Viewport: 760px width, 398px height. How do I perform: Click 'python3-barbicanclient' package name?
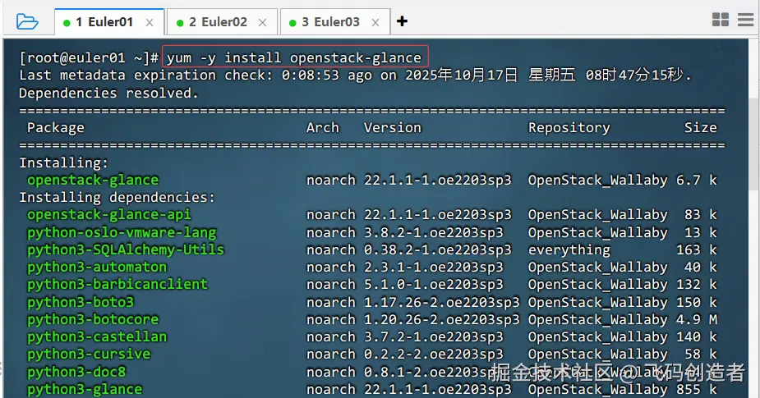[x=117, y=284]
